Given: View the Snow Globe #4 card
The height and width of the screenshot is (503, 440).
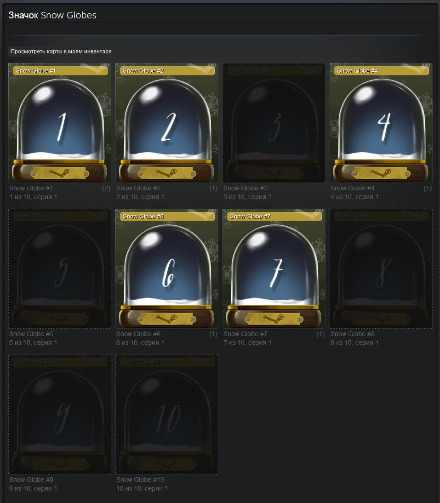Looking at the screenshot, I should click(381, 123).
